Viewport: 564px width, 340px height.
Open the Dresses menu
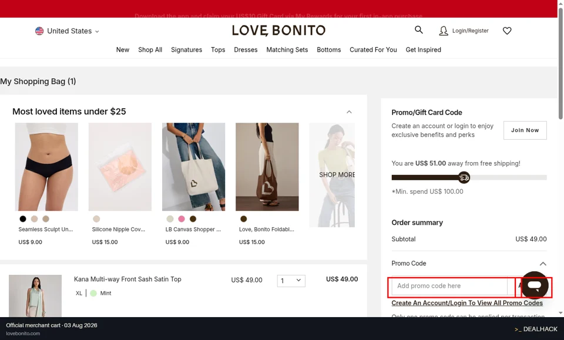tap(246, 49)
